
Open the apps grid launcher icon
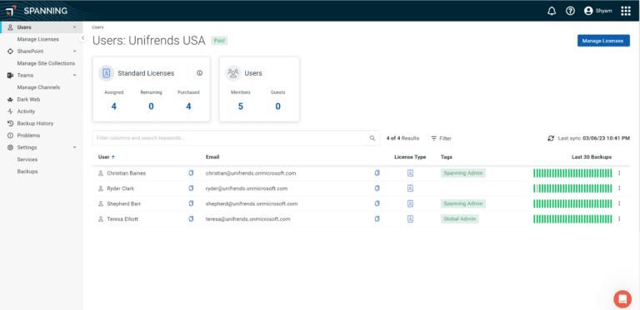(x=626, y=11)
